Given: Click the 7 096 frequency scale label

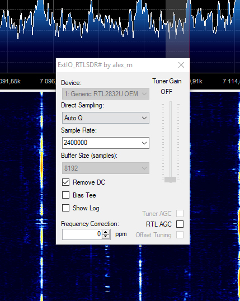Looking at the screenshot, I should (x=48, y=81).
